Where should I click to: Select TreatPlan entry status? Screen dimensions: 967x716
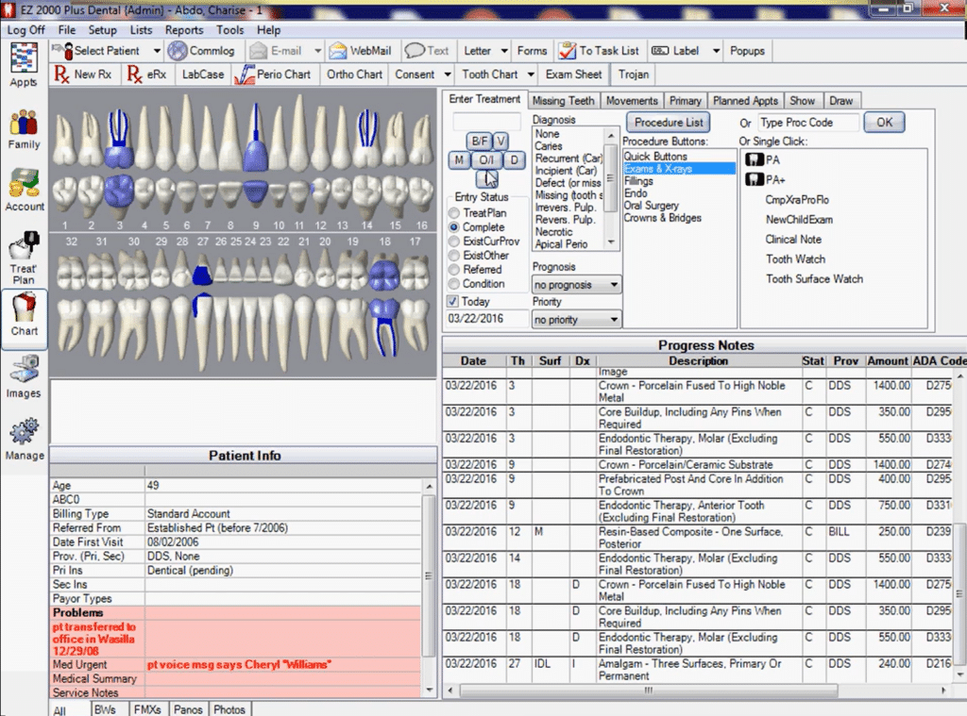[454, 212]
